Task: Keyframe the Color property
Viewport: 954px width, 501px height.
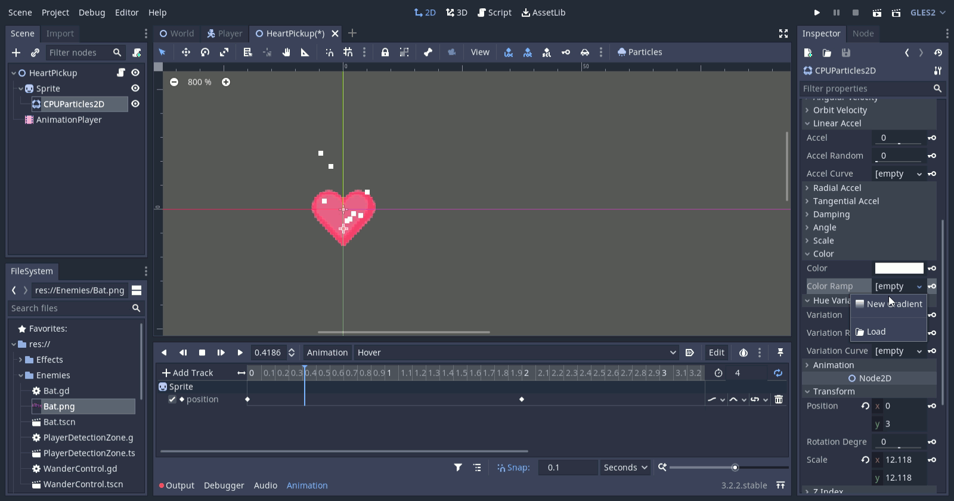Action: (x=932, y=268)
